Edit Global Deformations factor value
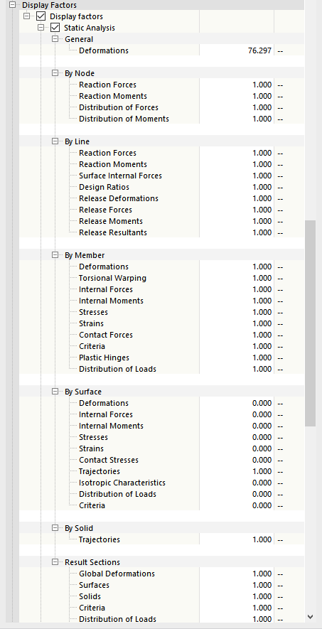The height and width of the screenshot is (629, 322). point(237,574)
